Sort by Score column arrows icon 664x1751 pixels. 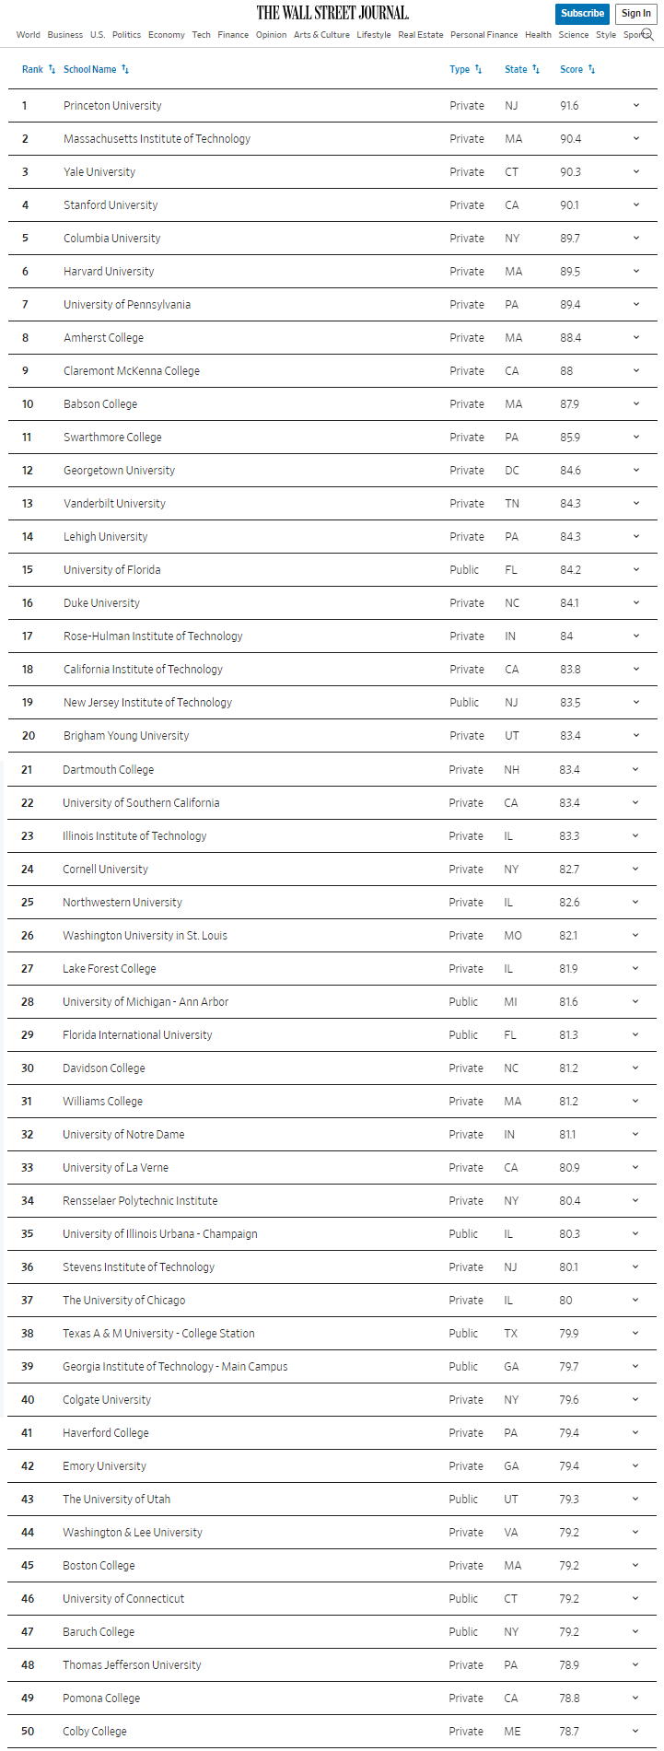tap(591, 69)
